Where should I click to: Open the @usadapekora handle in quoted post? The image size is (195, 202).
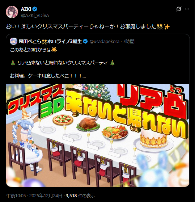pyautogui.click(x=104, y=42)
